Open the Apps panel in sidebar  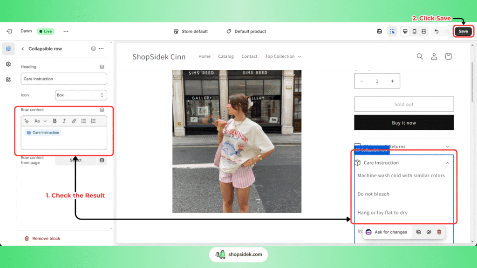coord(8,80)
